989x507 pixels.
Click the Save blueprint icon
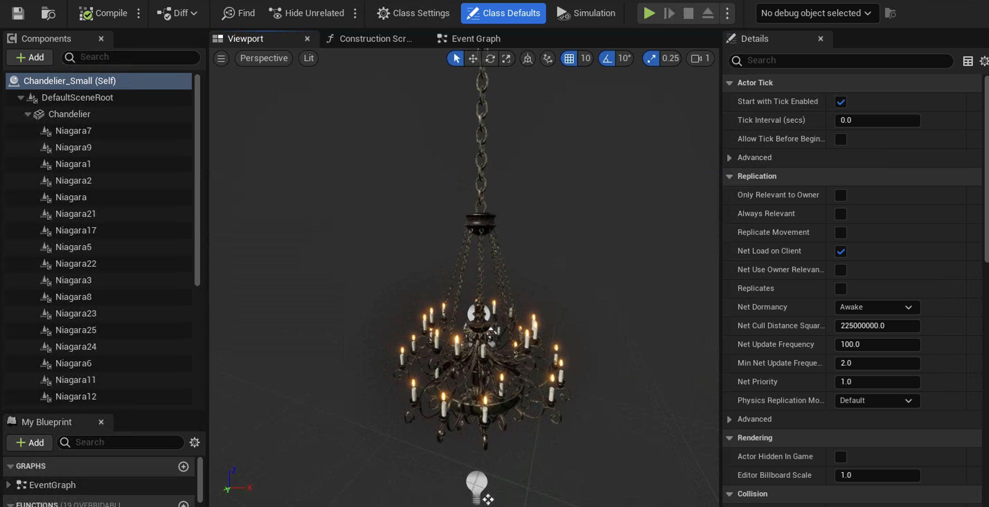pyautogui.click(x=18, y=13)
